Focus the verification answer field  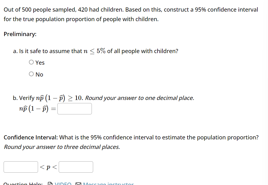[74, 108]
